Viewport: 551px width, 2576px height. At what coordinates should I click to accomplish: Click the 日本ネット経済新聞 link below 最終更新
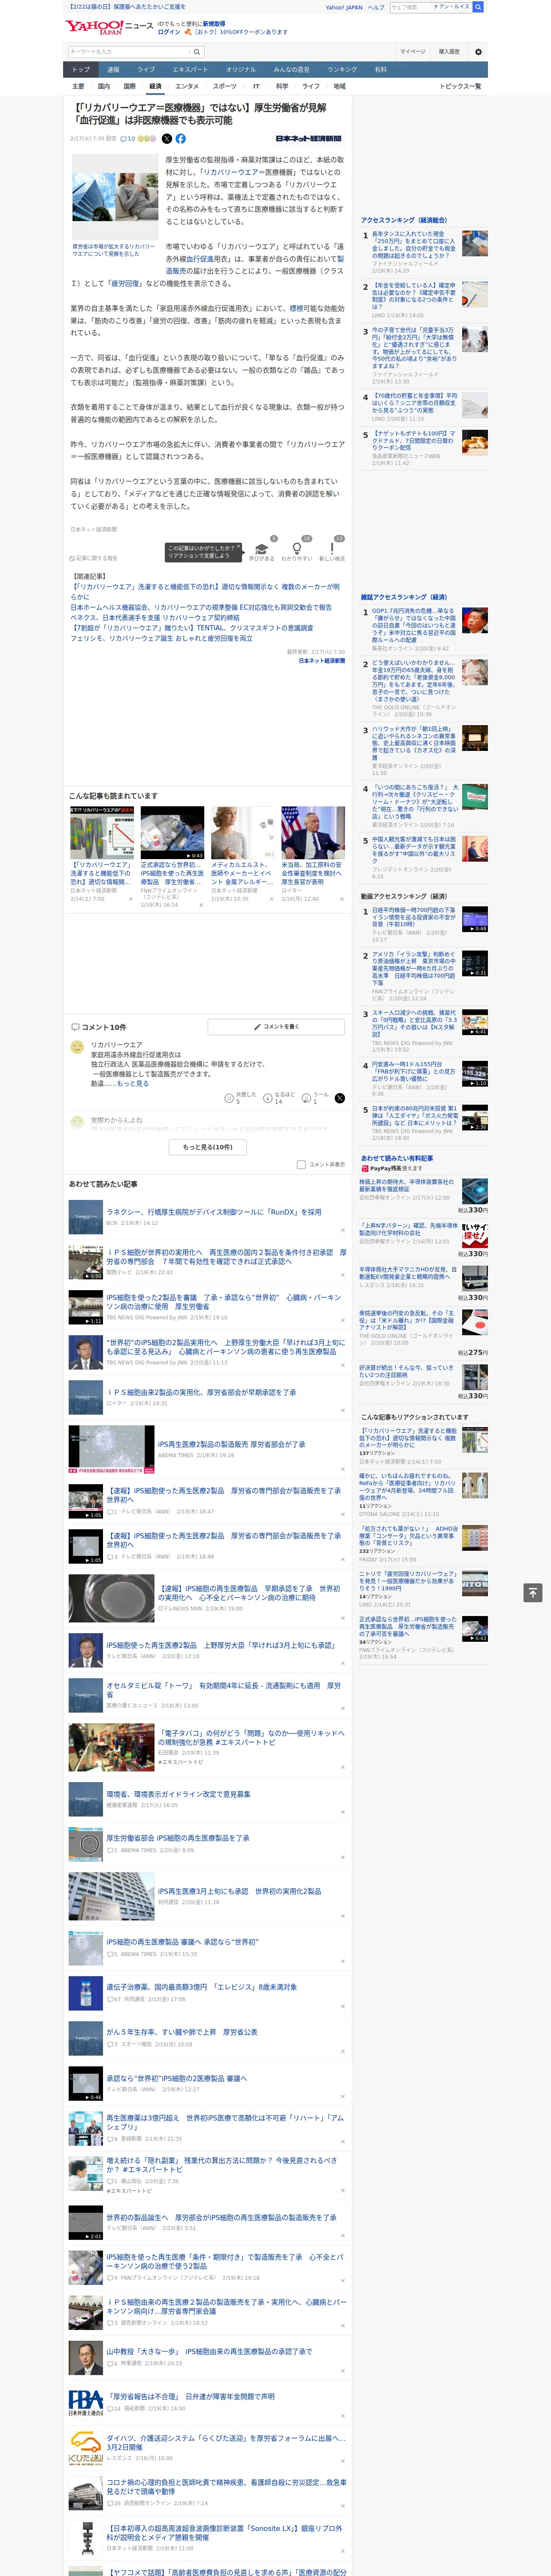[x=321, y=661]
